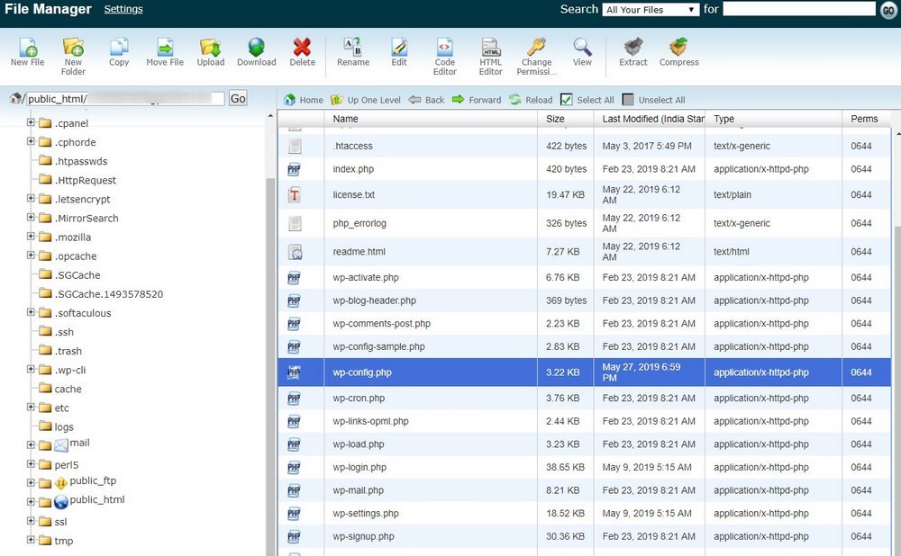Click the public_html path input field
901x556 pixels.
click(125, 99)
